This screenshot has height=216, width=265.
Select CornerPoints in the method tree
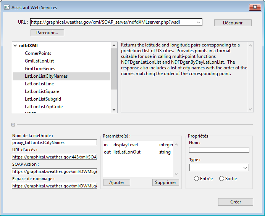(x=38, y=53)
